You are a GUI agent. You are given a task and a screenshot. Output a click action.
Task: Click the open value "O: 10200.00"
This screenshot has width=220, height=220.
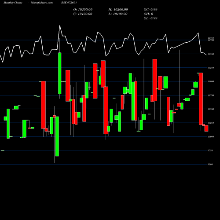[83, 9]
